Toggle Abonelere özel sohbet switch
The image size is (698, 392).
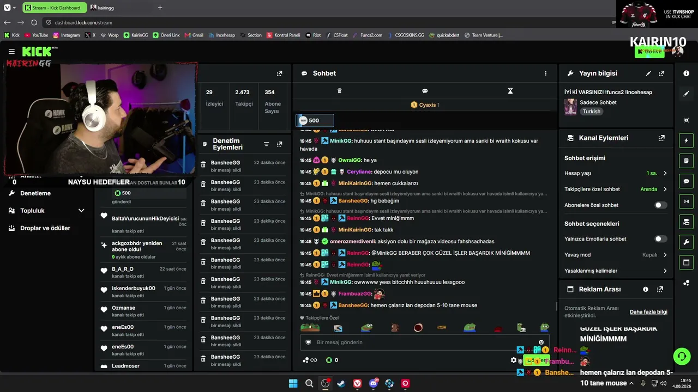point(660,205)
